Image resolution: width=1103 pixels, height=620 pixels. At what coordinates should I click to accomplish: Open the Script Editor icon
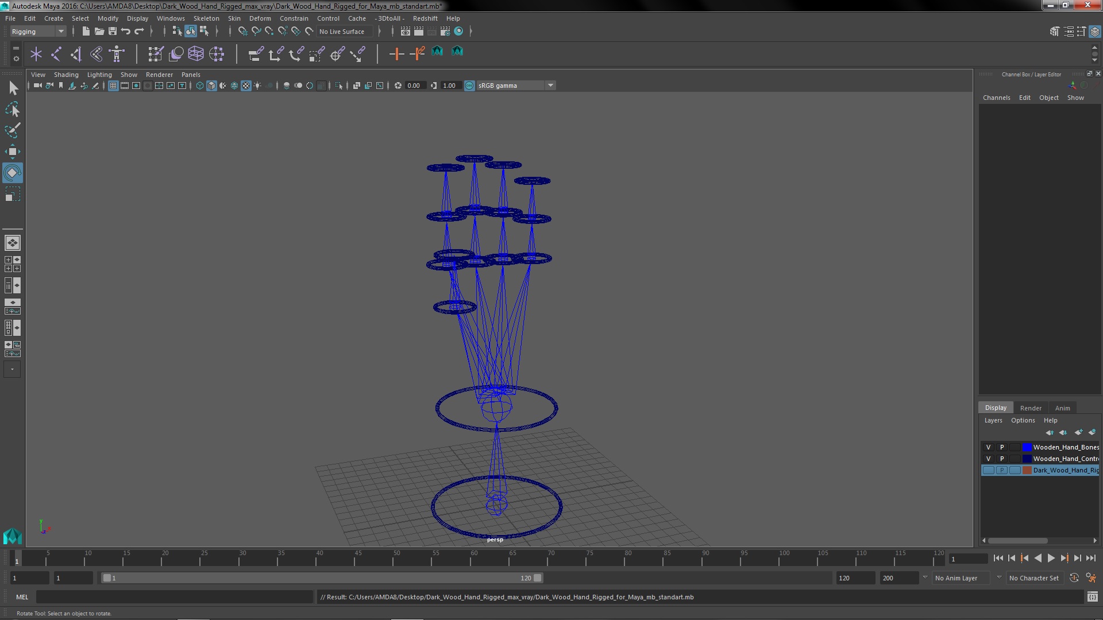(1092, 597)
